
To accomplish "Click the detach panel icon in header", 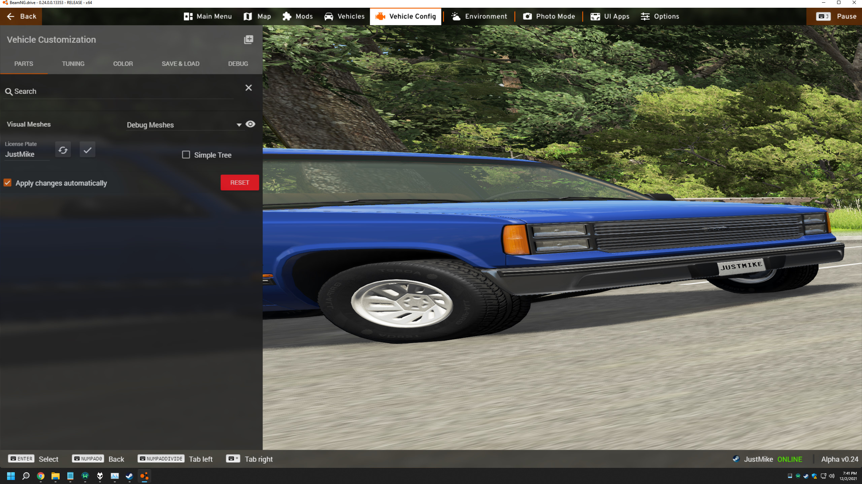I will (248, 40).
